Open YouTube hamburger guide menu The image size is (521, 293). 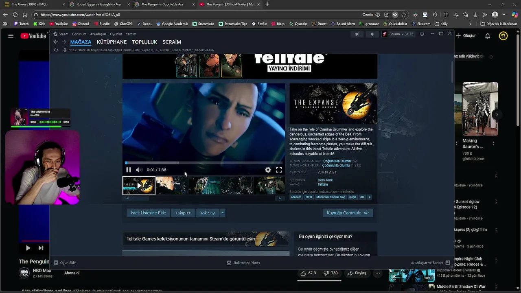coord(11,36)
